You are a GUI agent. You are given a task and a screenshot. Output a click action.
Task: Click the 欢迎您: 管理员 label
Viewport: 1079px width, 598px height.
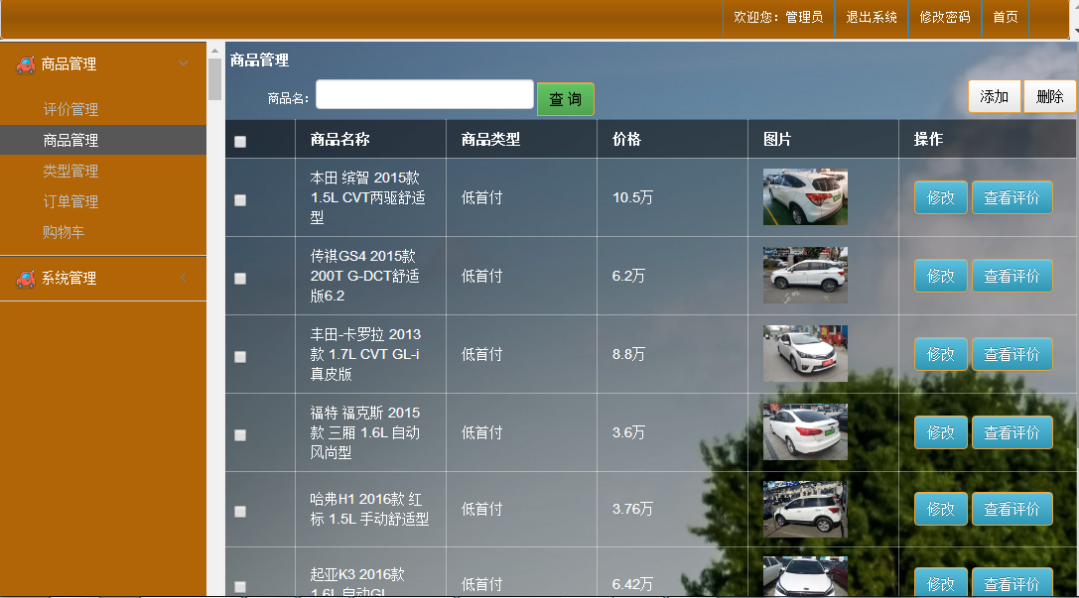click(x=778, y=17)
